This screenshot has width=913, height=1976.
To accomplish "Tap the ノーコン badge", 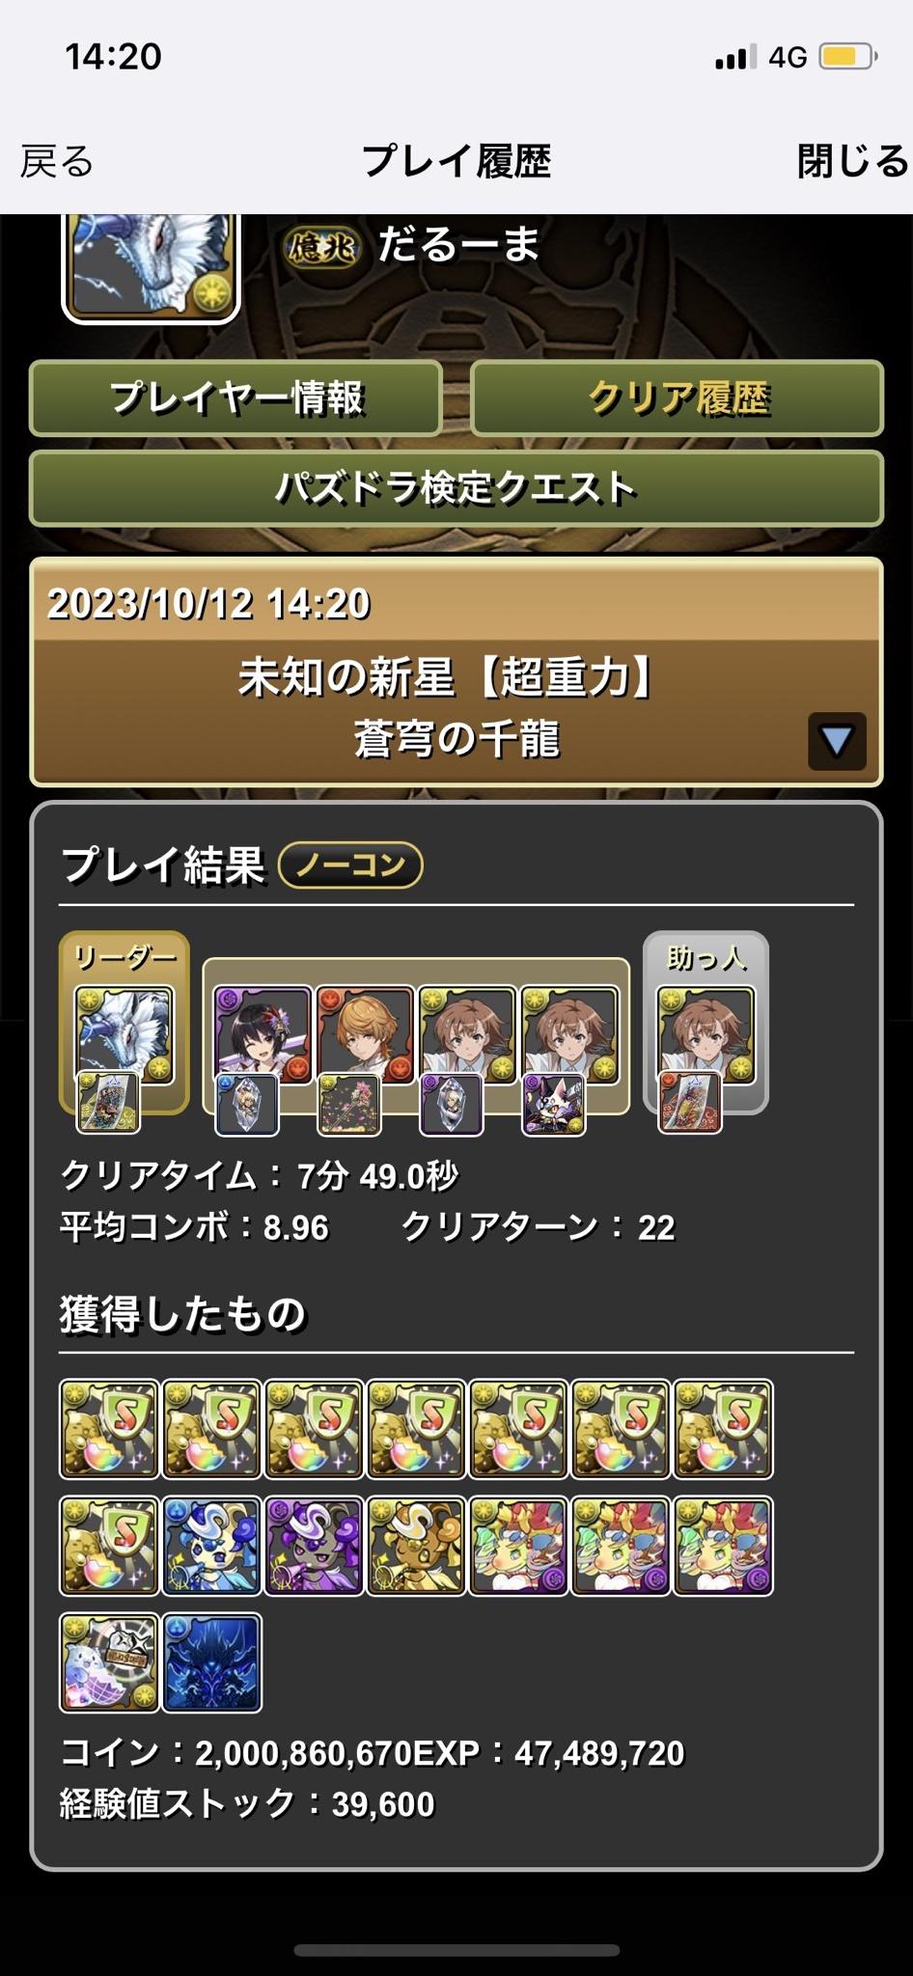I will coord(350,864).
